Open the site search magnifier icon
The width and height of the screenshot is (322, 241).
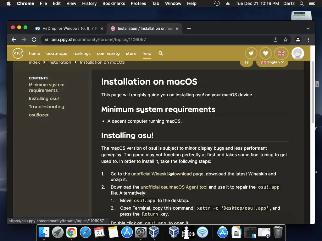[x=161, y=53]
